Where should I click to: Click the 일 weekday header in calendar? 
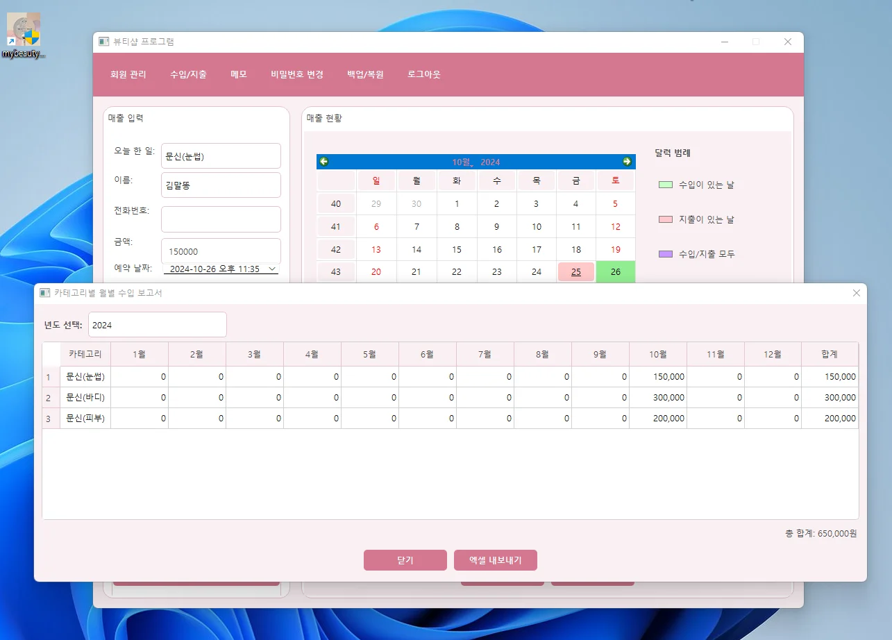376,180
